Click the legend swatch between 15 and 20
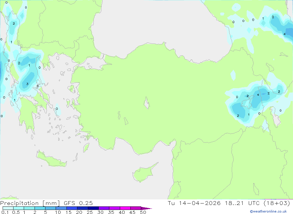293x214 pixels. pyautogui.click(x=72, y=208)
